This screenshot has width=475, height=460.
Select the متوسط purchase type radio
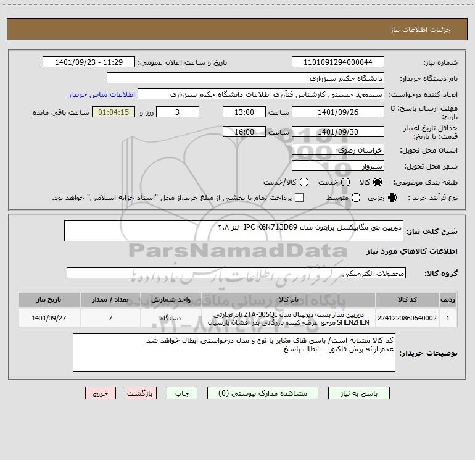pos(356,198)
